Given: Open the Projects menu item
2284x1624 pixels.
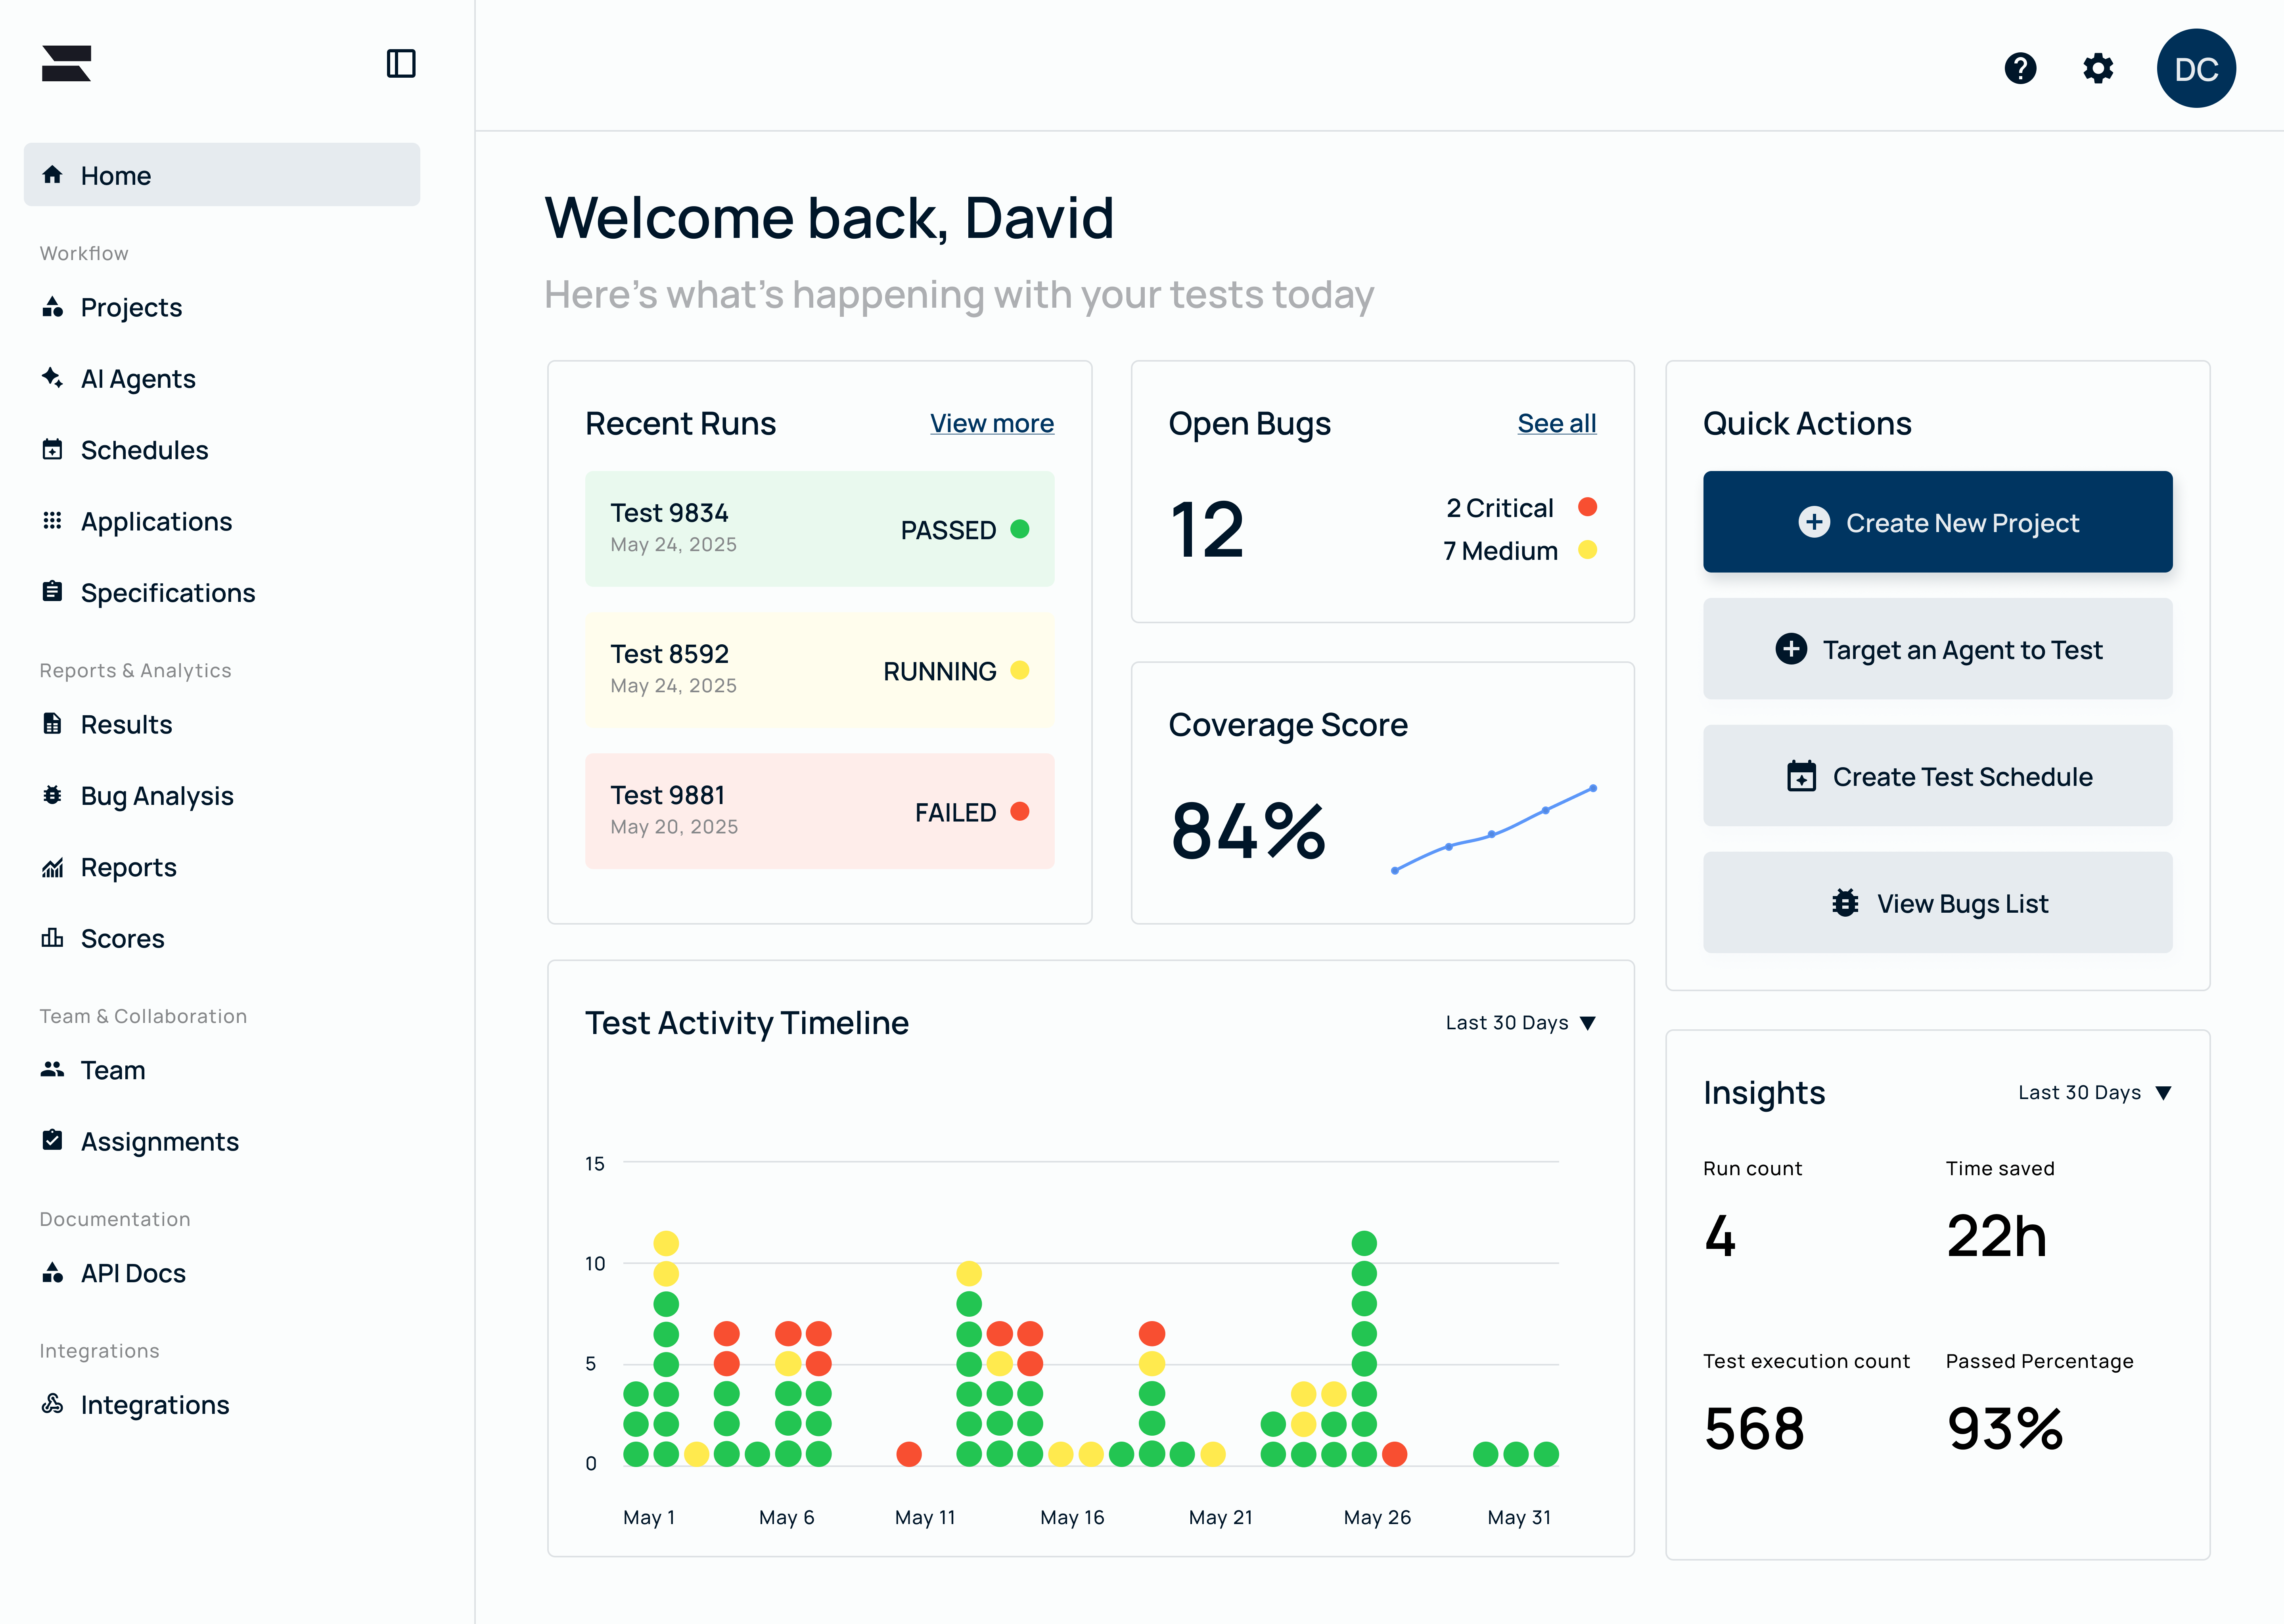Looking at the screenshot, I should (x=130, y=307).
